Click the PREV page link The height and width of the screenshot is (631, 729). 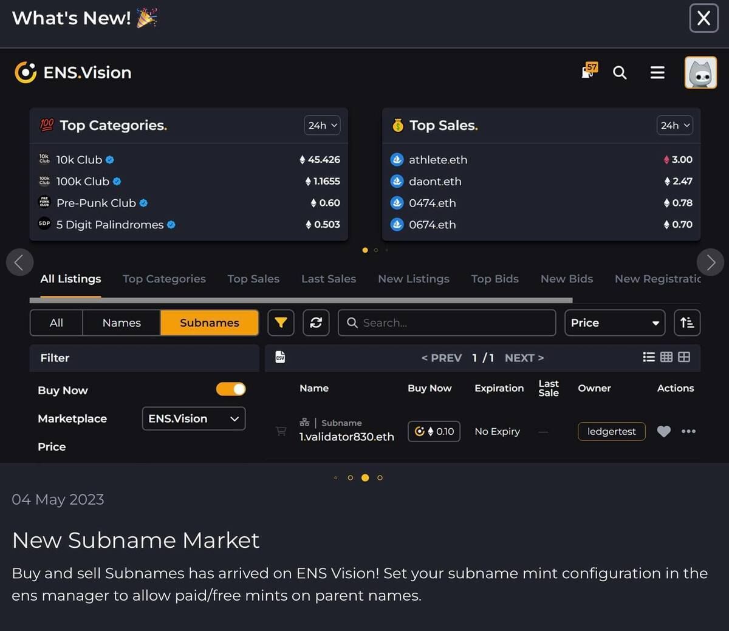click(x=442, y=358)
